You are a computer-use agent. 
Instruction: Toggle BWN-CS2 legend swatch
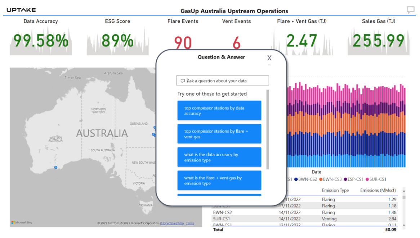tap(296, 179)
